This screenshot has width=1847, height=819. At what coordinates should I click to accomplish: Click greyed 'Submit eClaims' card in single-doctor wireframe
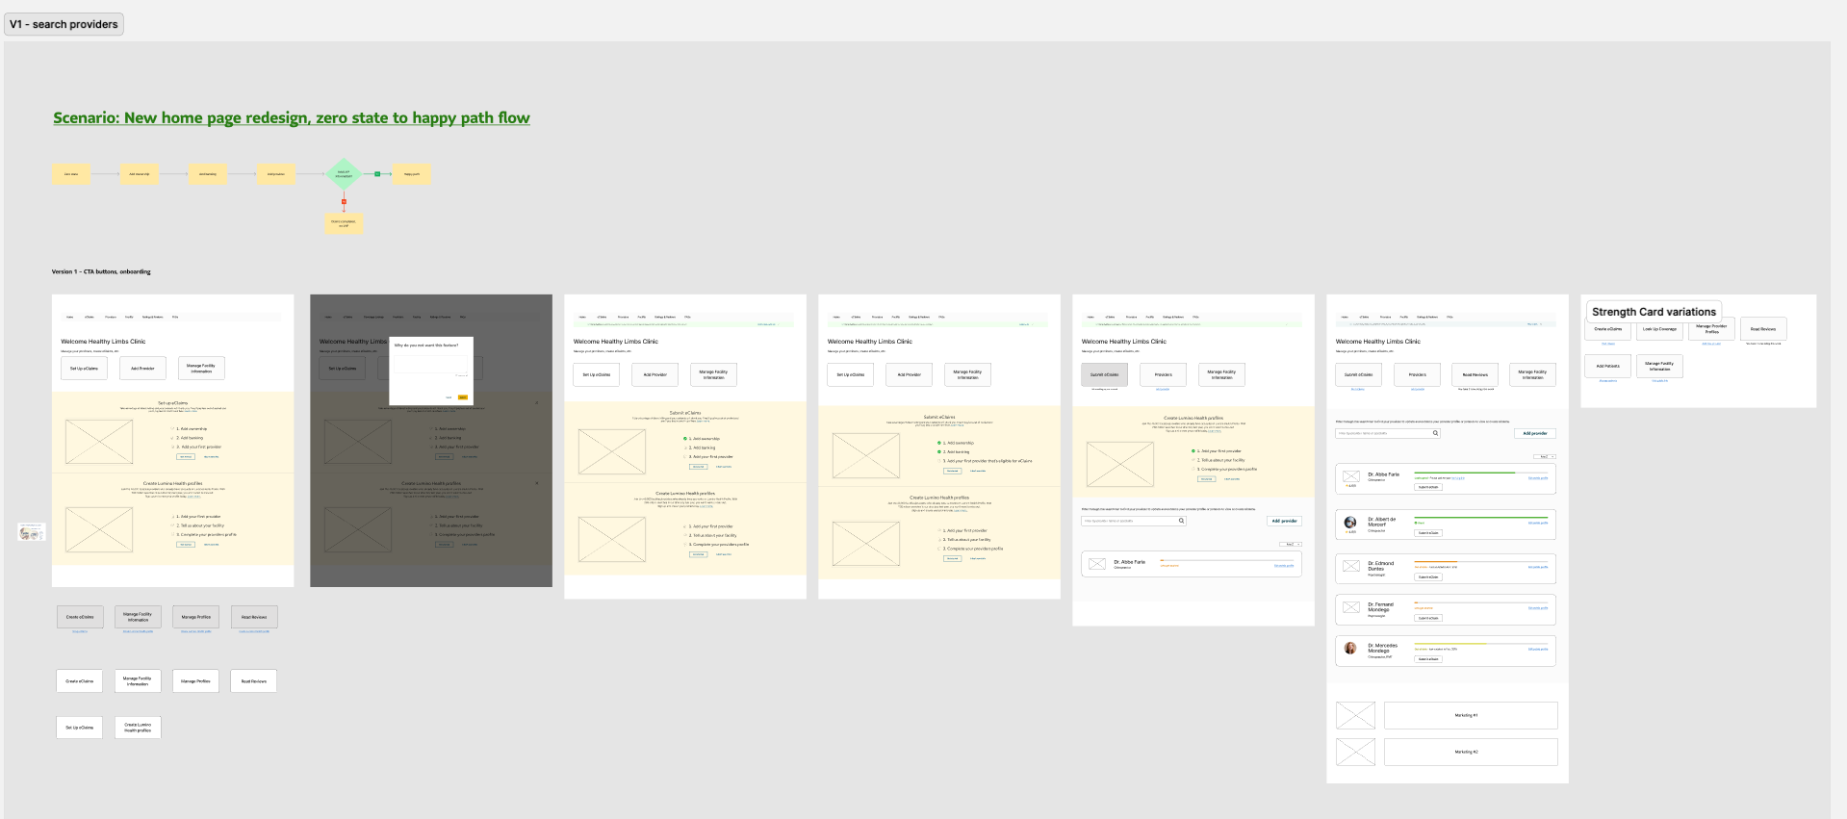[x=1105, y=374]
